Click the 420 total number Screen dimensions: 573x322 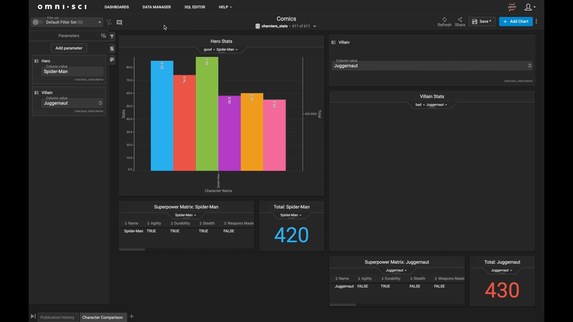click(291, 235)
